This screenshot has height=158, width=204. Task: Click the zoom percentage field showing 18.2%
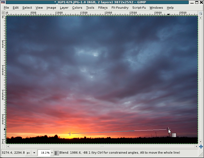[44, 153]
